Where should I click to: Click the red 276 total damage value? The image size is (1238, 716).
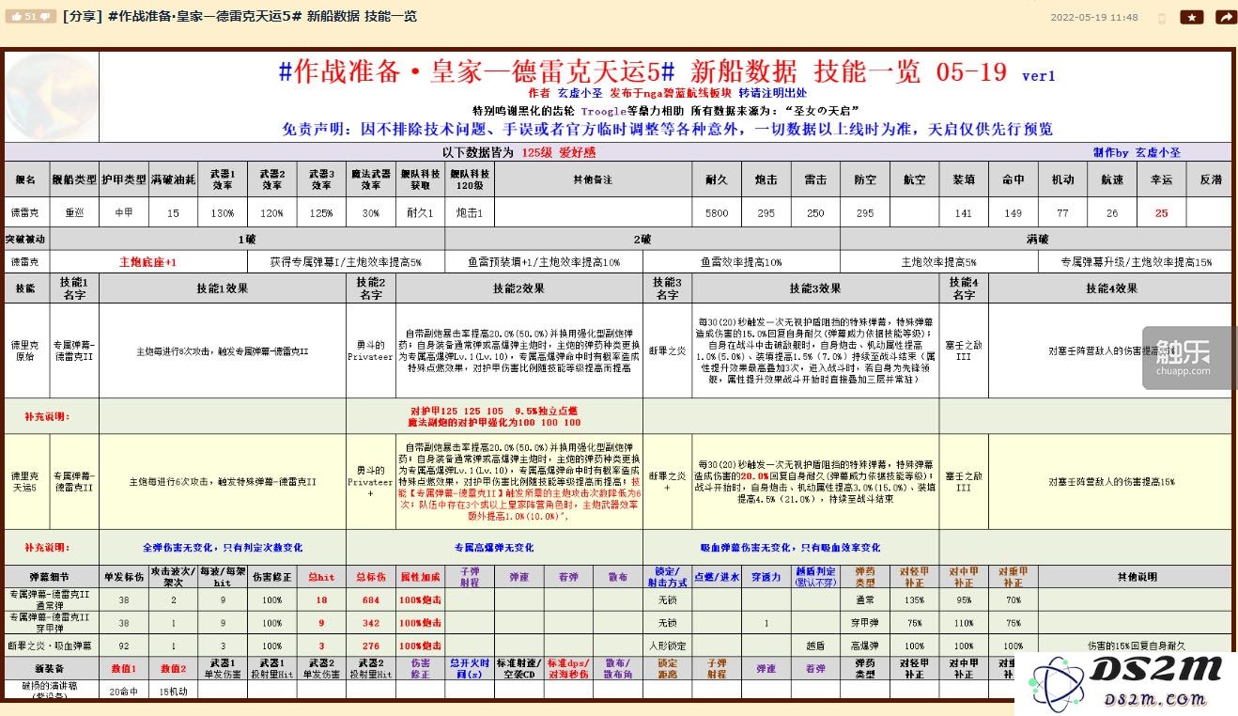tap(370, 646)
